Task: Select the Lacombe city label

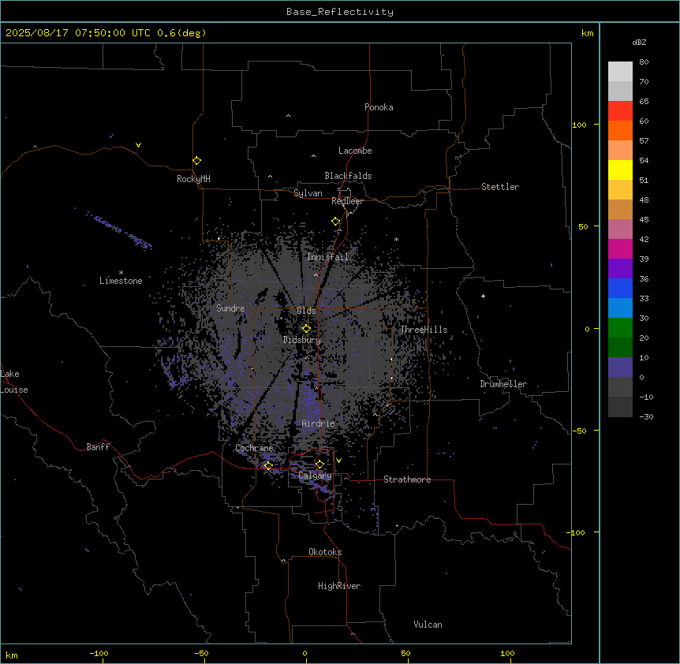Action: click(355, 151)
